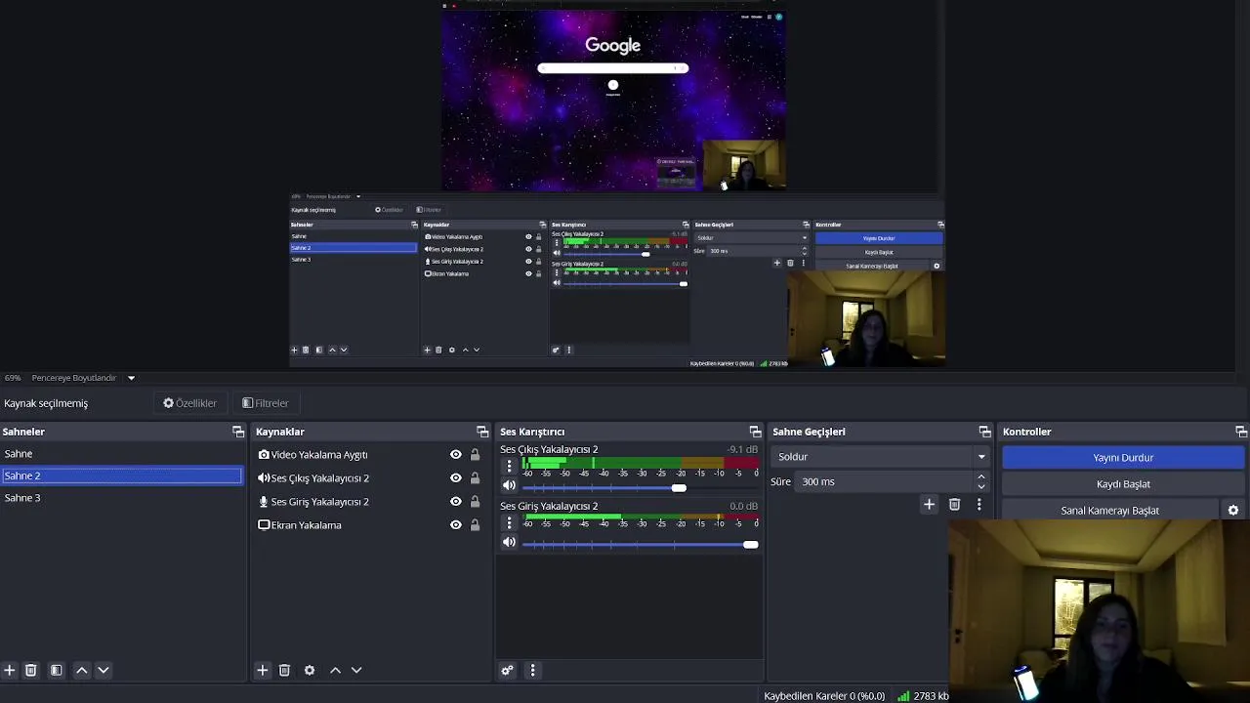The image size is (1250, 703).
Task: Lock the Ses Giriş Yakalayıcısı 2 source
Action: click(475, 501)
